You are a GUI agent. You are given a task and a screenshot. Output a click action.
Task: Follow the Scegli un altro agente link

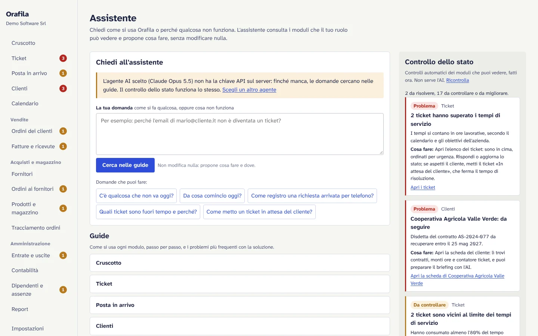coord(249,90)
